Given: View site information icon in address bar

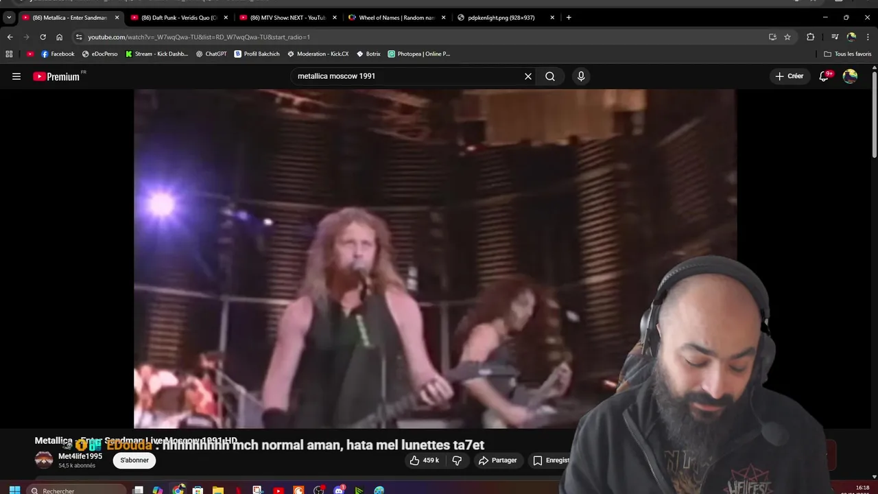Looking at the screenshot, I should (x=79, y=37).
